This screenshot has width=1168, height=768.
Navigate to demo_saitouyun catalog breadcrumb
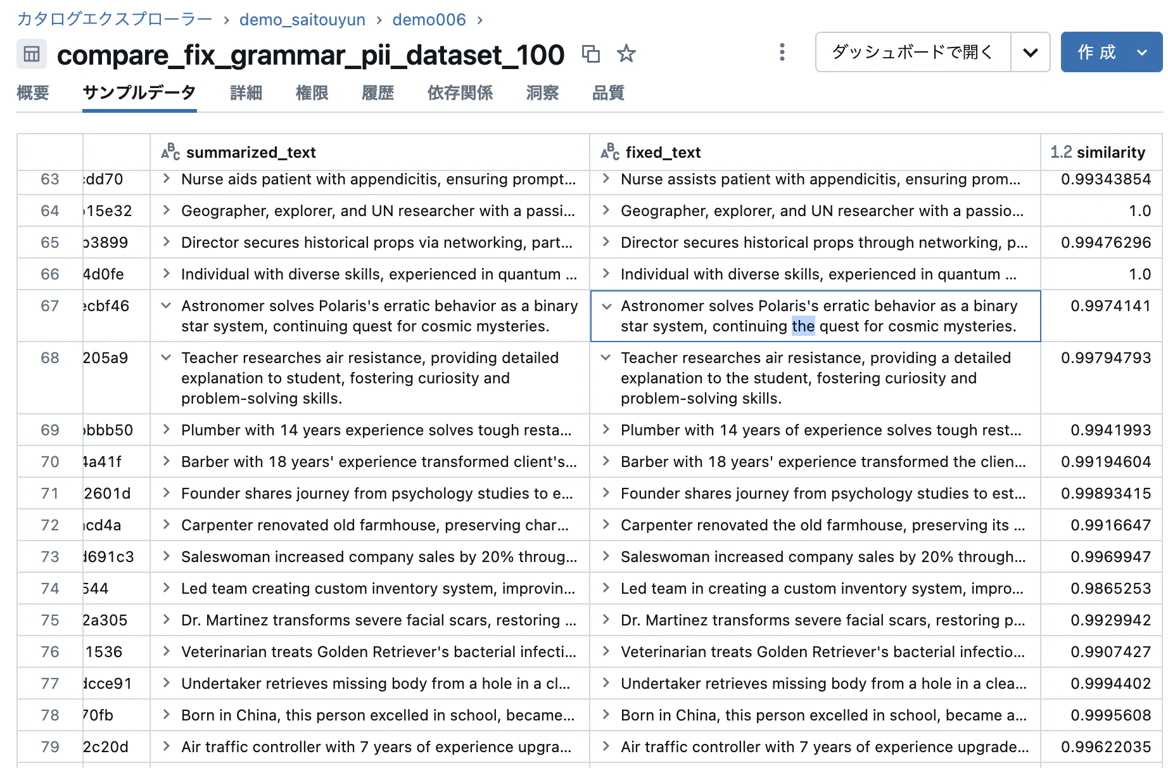pyautogui.click(x=302, y=20)
